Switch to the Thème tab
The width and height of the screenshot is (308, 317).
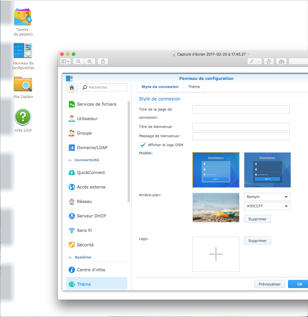point(194,87)
